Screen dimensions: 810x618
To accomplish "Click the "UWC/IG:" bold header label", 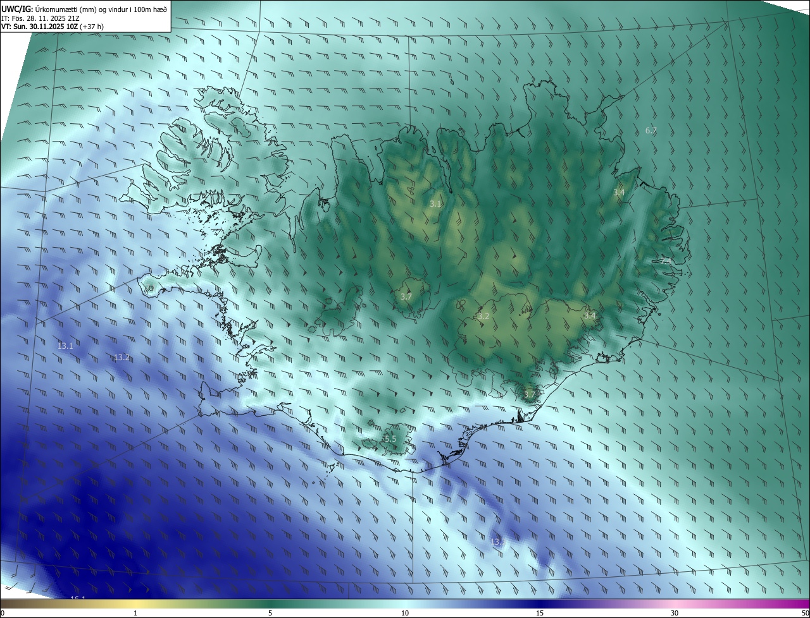I will tap(17, 9).
